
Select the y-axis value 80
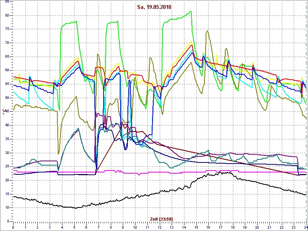coord(6,15)
